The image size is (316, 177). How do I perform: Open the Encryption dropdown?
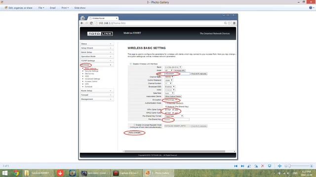(x=171, y=100)
